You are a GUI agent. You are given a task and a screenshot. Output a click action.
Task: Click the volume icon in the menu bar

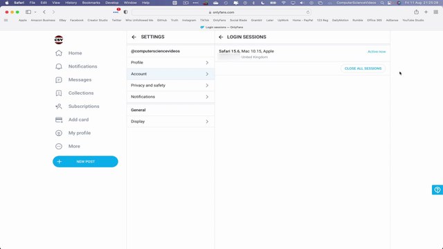click(302, 3)
